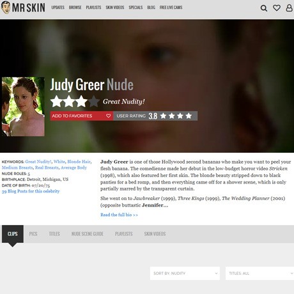Rate with the first user rating star
The width and height of the screenshot is (294, 294).
(163, 116)
